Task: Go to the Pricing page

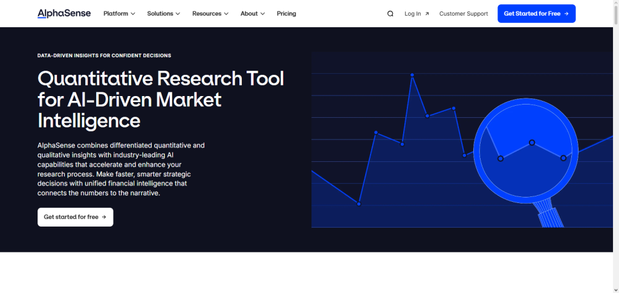Action: point(286,14)
